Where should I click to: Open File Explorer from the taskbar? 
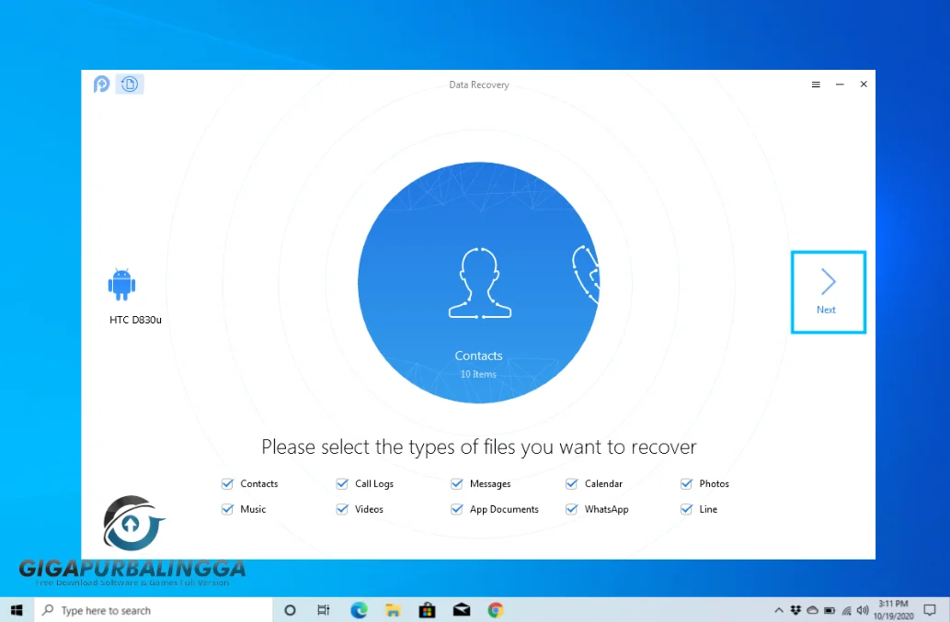pos(393,609)
